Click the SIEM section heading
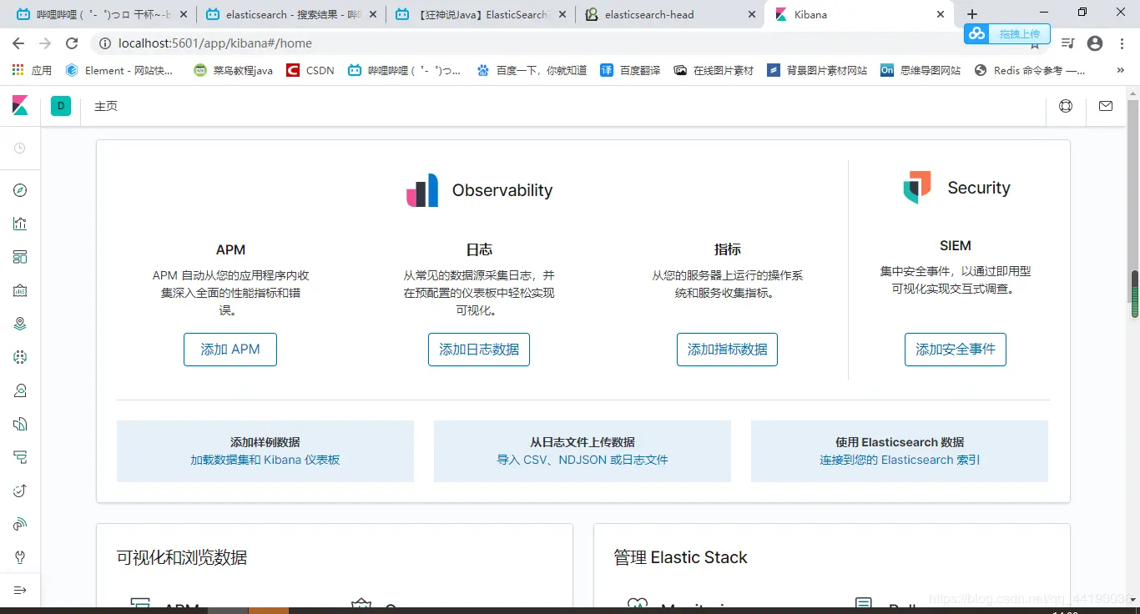Image resolution: width=1140 pixels, height=614 pixels. click(x=956, y=245)
